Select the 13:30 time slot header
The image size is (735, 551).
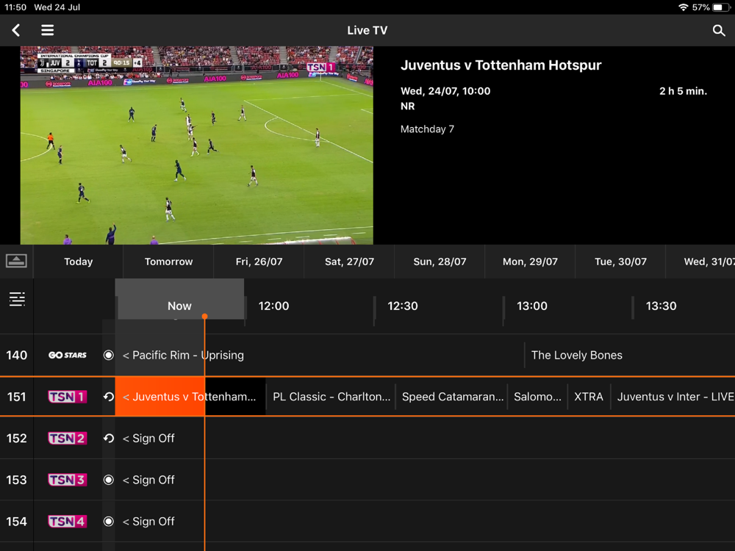point(661,306)
